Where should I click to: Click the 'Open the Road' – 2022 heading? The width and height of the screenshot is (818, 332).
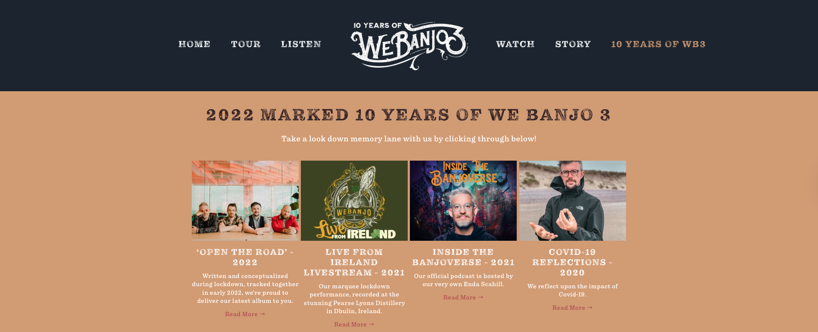(245, 257)
